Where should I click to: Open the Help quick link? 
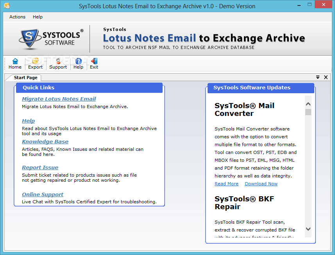click(x=28, y=121)
